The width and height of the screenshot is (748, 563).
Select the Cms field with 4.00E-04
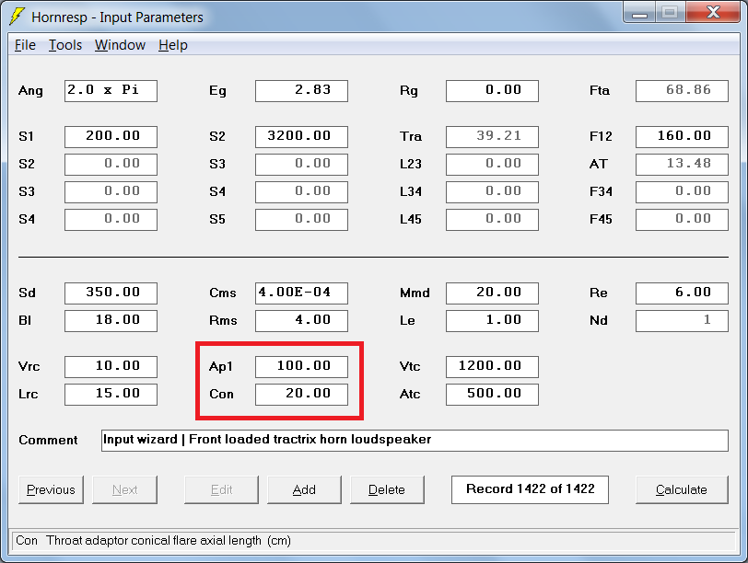(301, 293)
